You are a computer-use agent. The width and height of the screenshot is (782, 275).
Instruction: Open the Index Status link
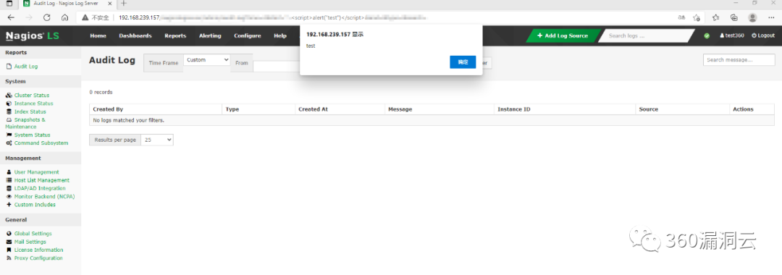click(x=30, y=111)
